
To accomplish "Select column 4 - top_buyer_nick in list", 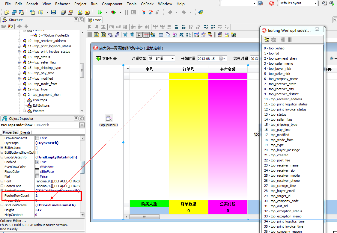I will (x=277, y=69).
